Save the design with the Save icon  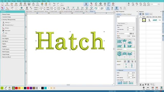(29, 4)
